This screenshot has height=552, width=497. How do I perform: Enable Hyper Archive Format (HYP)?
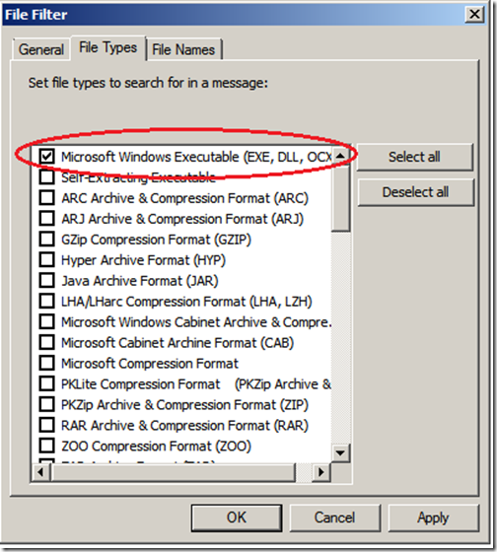pos(47,260)
